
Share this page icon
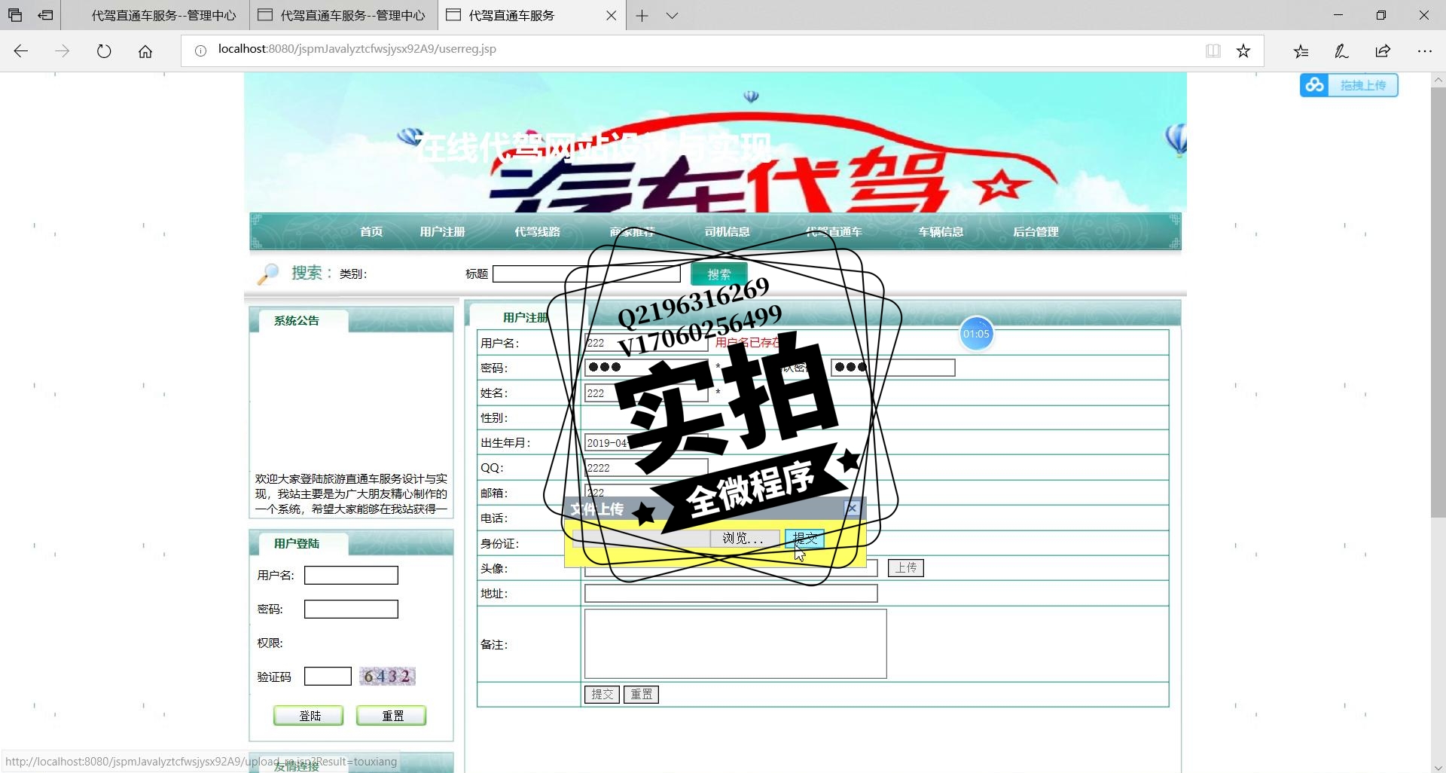point(1383,51)
